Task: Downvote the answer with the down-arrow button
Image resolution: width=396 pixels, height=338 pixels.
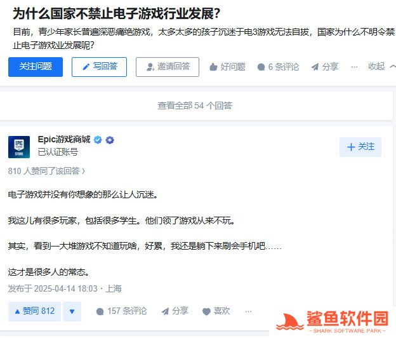Action: click(72, 311)
